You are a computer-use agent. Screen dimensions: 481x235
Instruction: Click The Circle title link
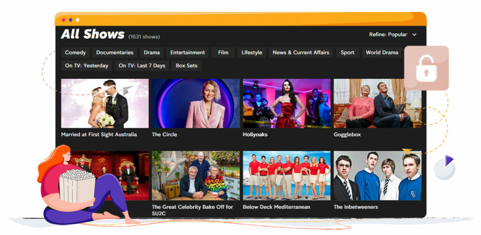pos(164,135)
